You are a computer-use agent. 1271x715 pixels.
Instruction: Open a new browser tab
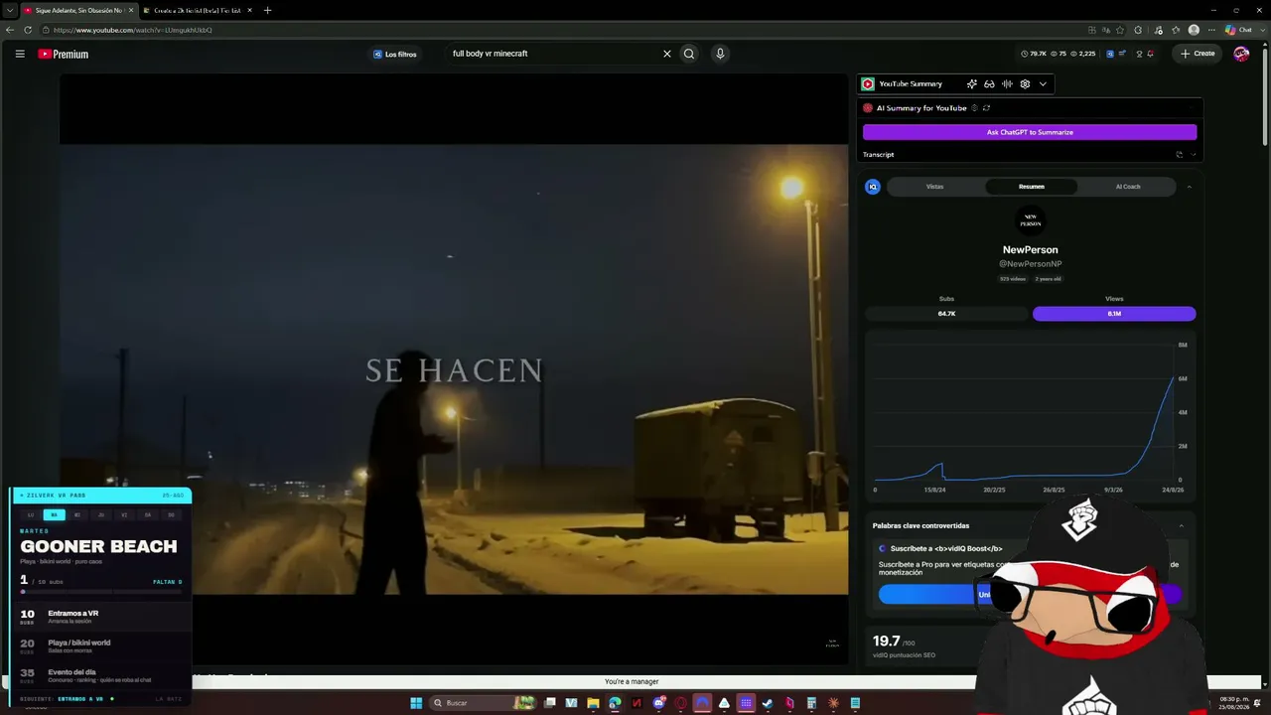pos(267,10)
